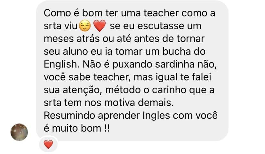Click the word "English" in the message
265x154 pixels.
coord(60,64)
